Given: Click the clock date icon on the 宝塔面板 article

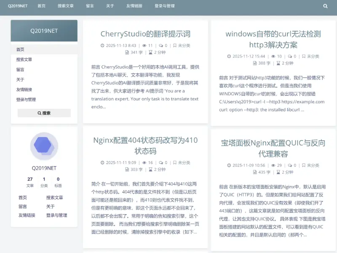Looking at the screenshot, I should pyautogui.click(x=229, y=165).
